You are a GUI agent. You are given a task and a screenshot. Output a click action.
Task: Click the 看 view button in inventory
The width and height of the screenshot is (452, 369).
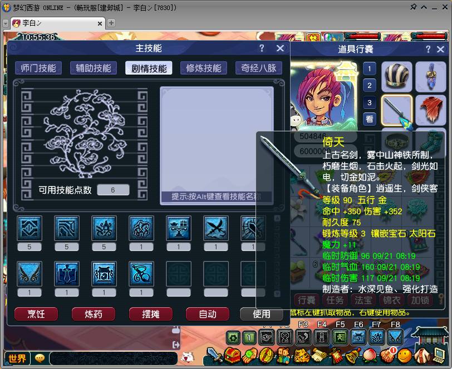click(370, 119)
